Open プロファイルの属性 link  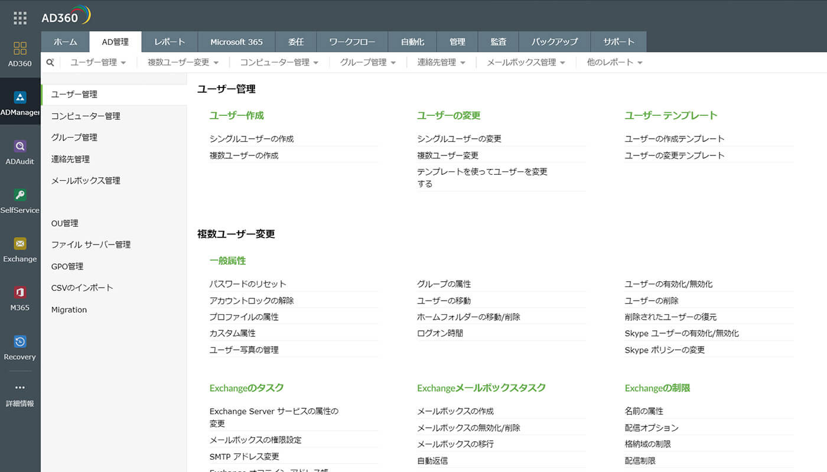point(244,317)
